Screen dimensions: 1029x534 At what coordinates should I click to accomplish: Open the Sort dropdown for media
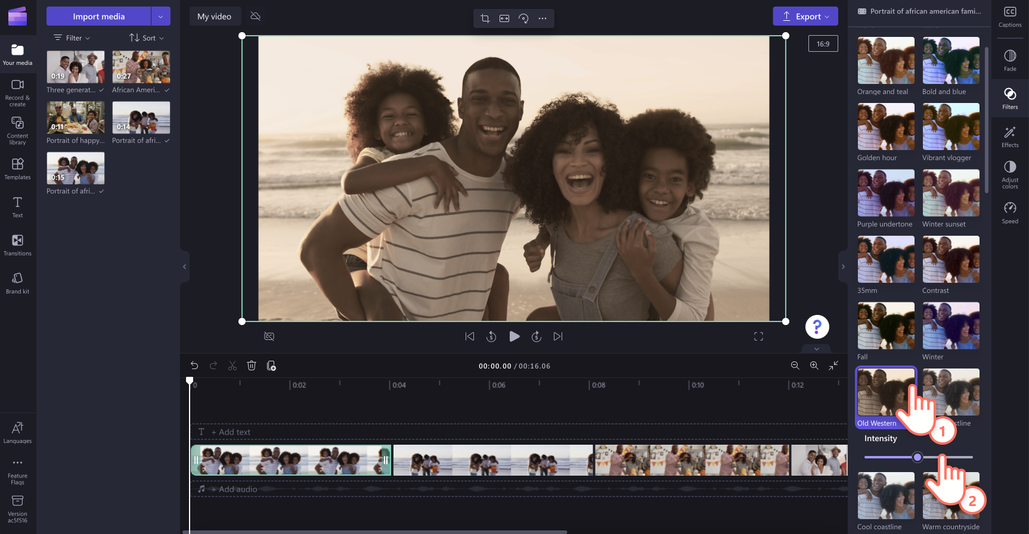click(x=147, y=38)
